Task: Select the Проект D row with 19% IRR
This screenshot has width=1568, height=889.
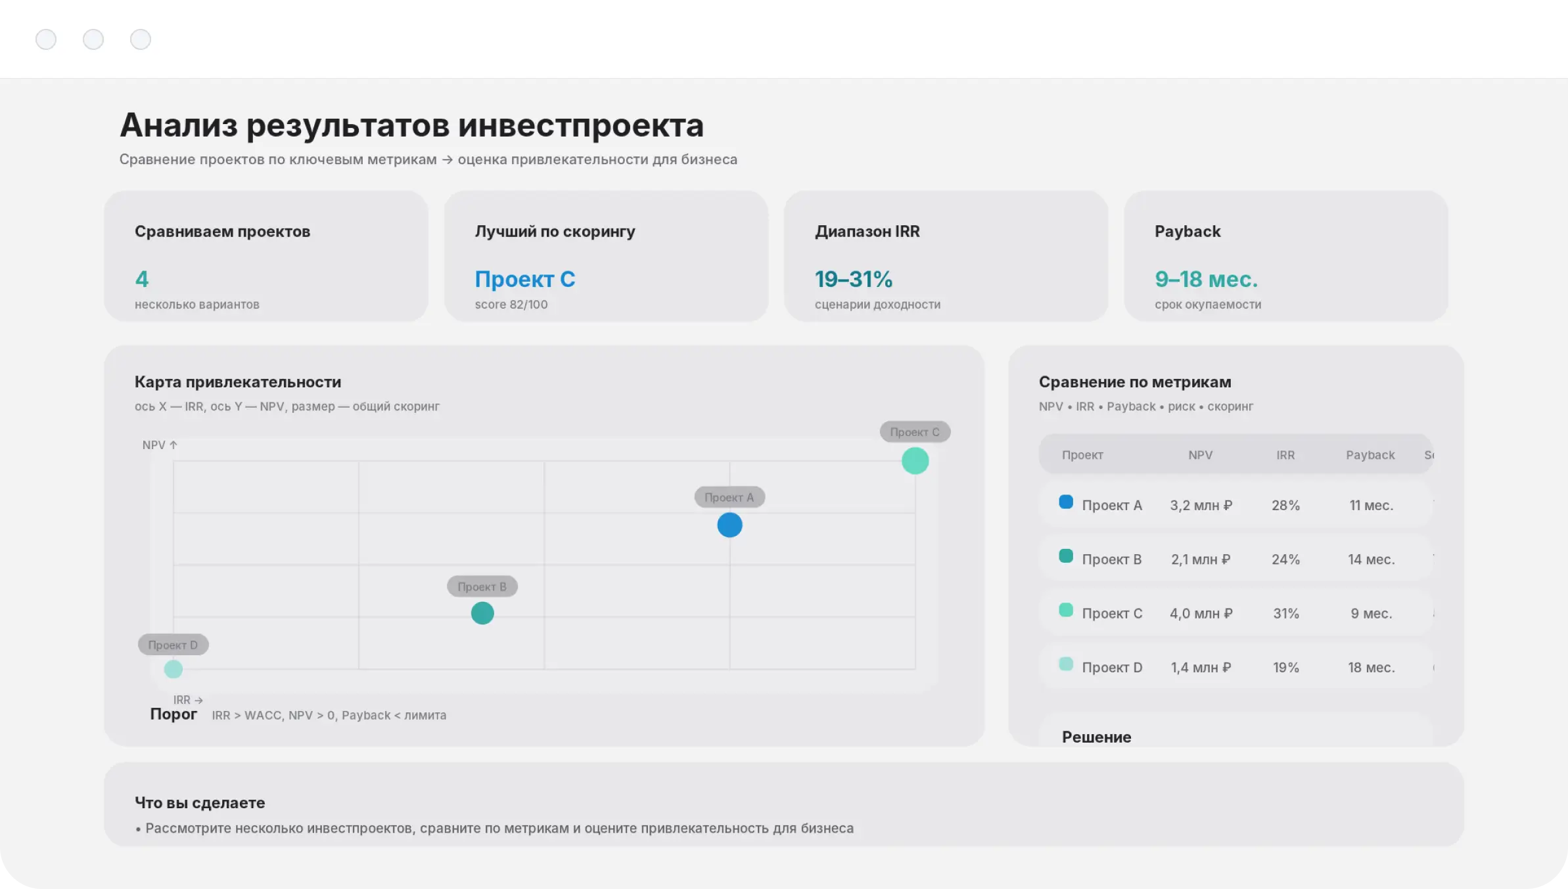Action: coord(1235,667)
